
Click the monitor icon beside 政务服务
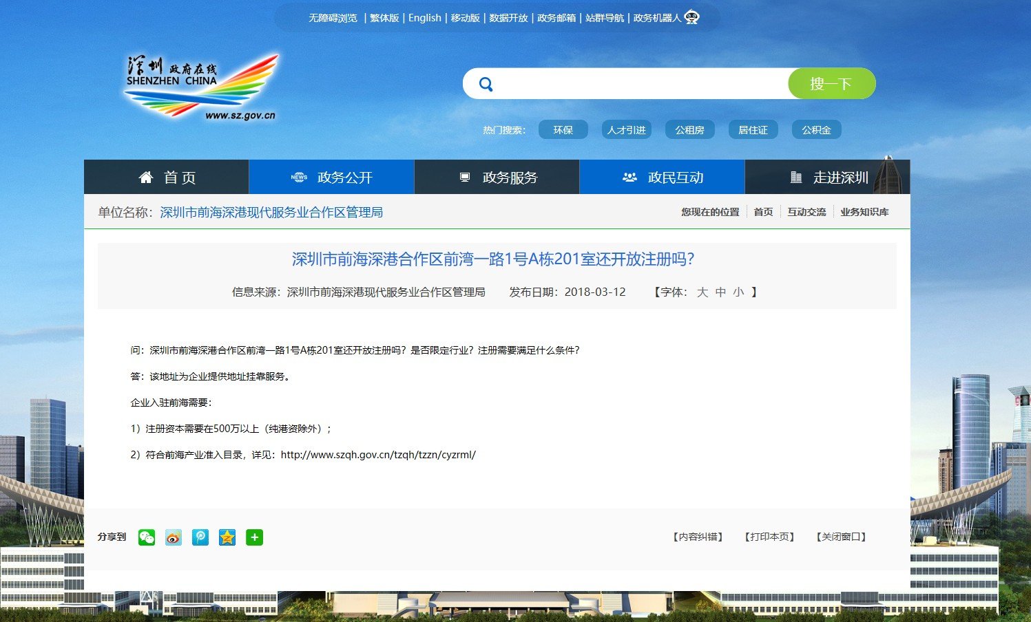pos(464,177)
